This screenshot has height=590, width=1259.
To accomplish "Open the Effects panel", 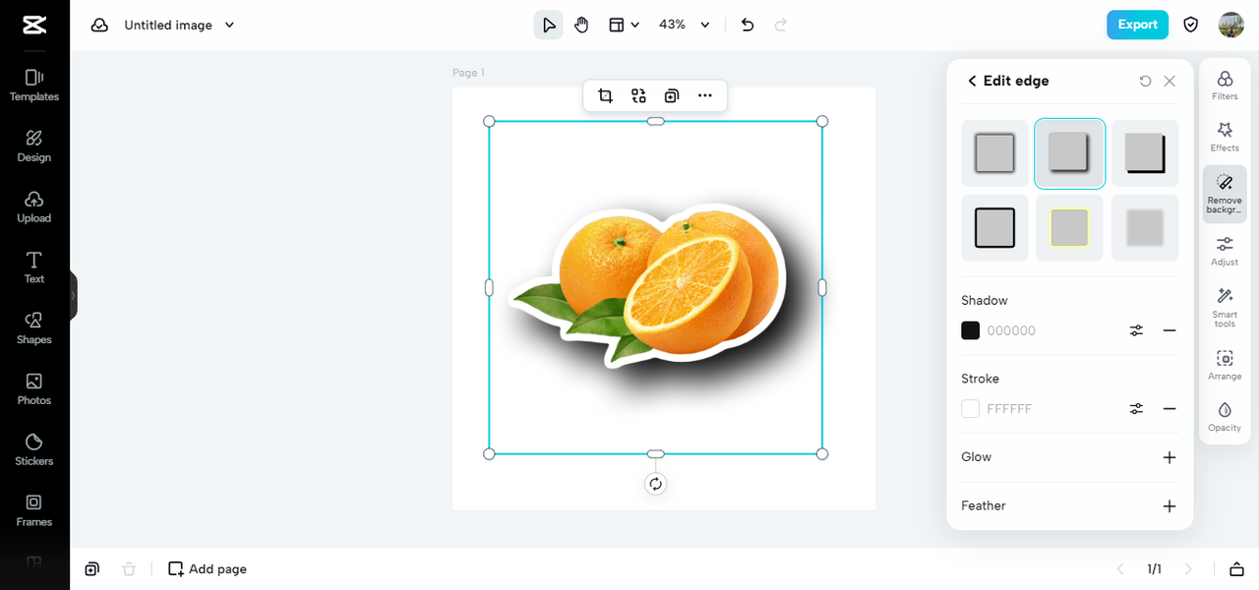I will pos(1225,137).
